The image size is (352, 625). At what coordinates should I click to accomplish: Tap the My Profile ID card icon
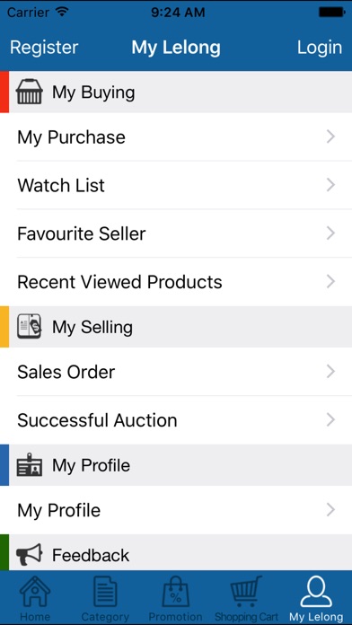point(29,465)
